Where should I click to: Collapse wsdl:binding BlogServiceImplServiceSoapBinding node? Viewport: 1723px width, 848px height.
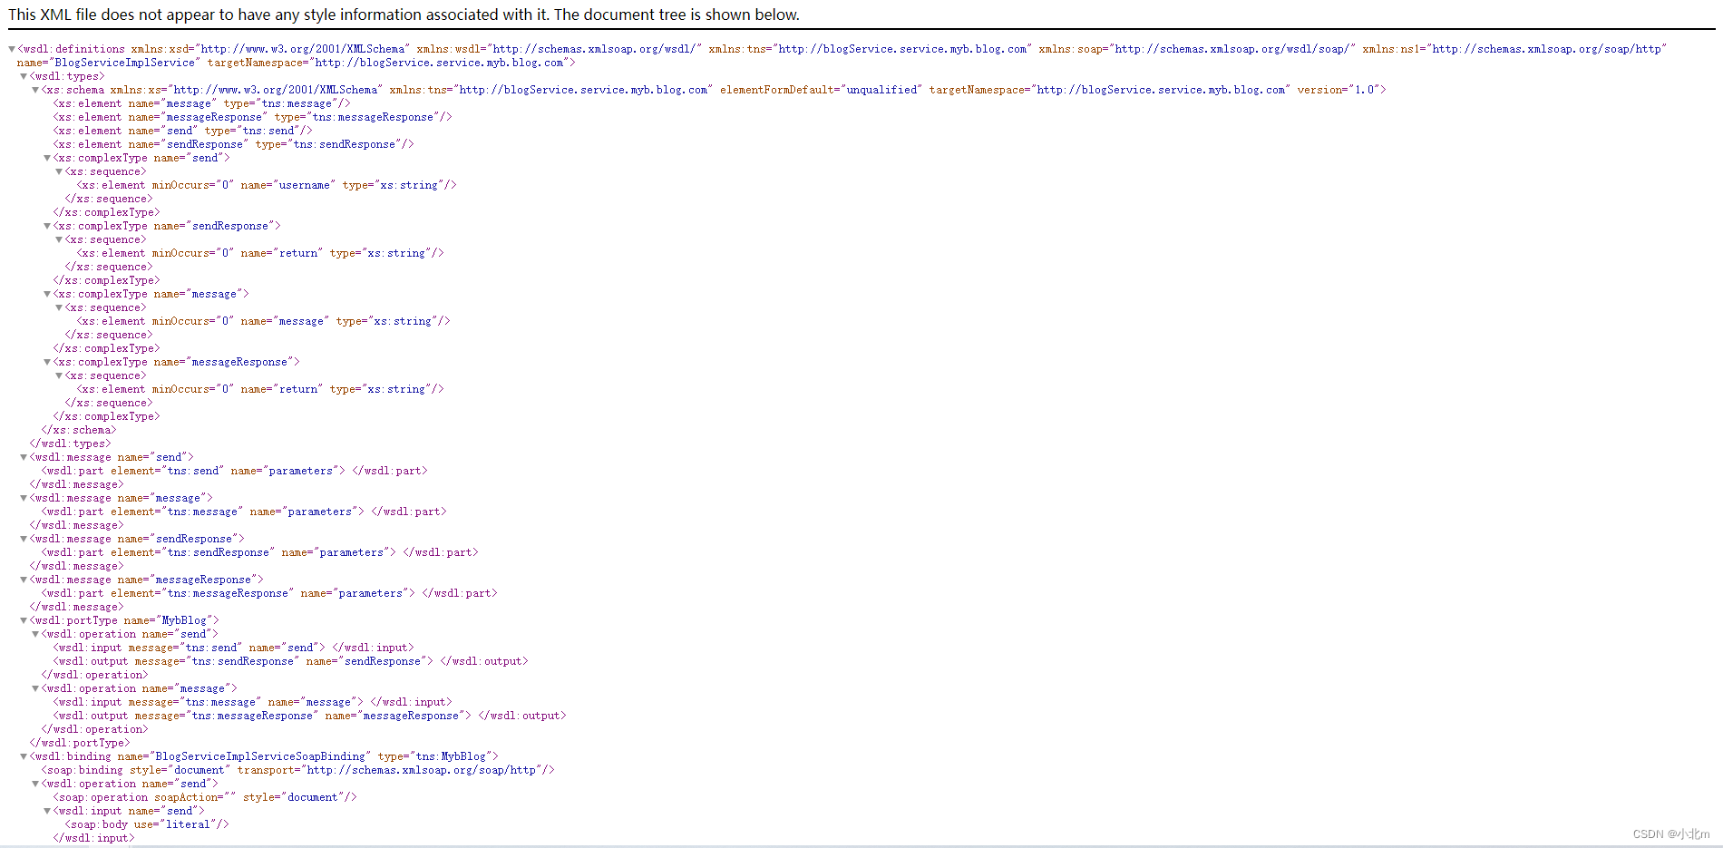click(x=24, y=756)
